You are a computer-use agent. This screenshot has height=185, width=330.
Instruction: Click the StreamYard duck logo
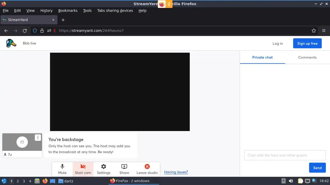(x=11, y=43)
